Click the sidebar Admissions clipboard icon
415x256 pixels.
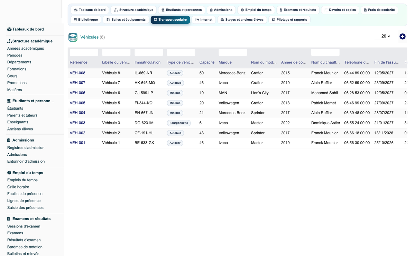(9, 140)
